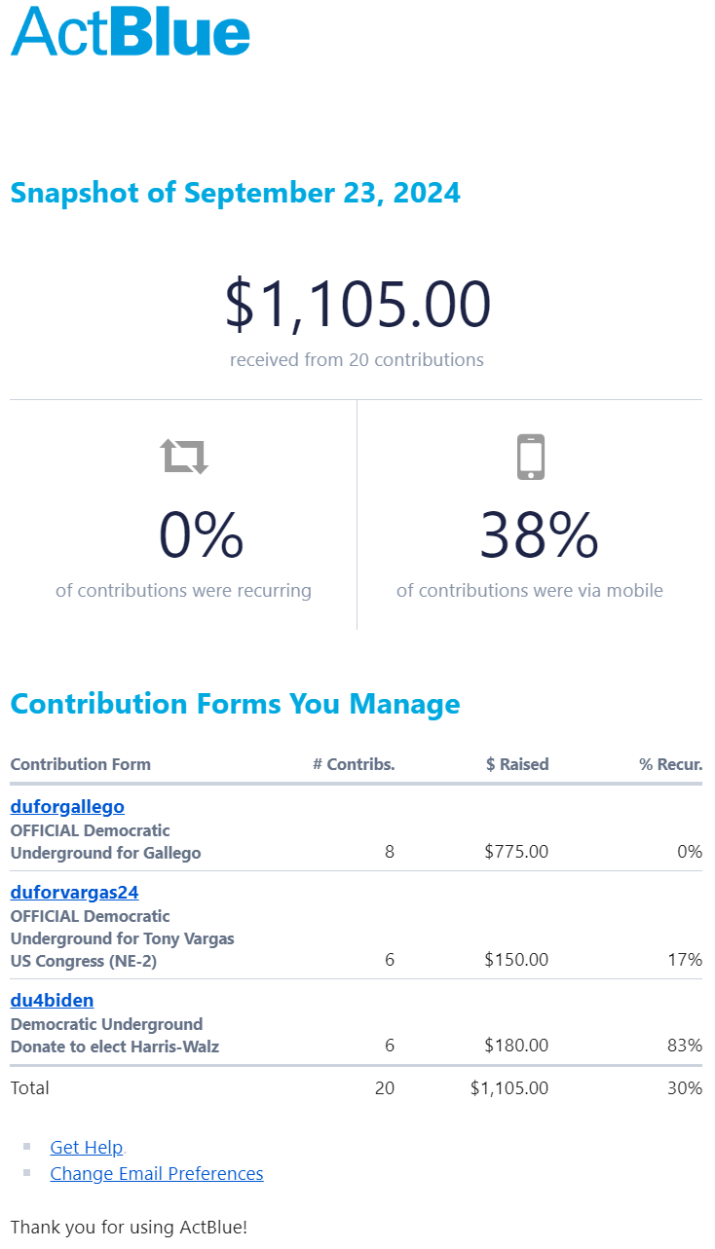Click the $ Raised column header

point(517,764)
